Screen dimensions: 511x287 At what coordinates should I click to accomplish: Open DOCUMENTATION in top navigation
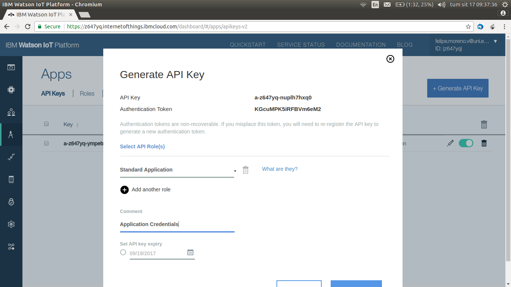pyautogui.click(x=361, y=45)
